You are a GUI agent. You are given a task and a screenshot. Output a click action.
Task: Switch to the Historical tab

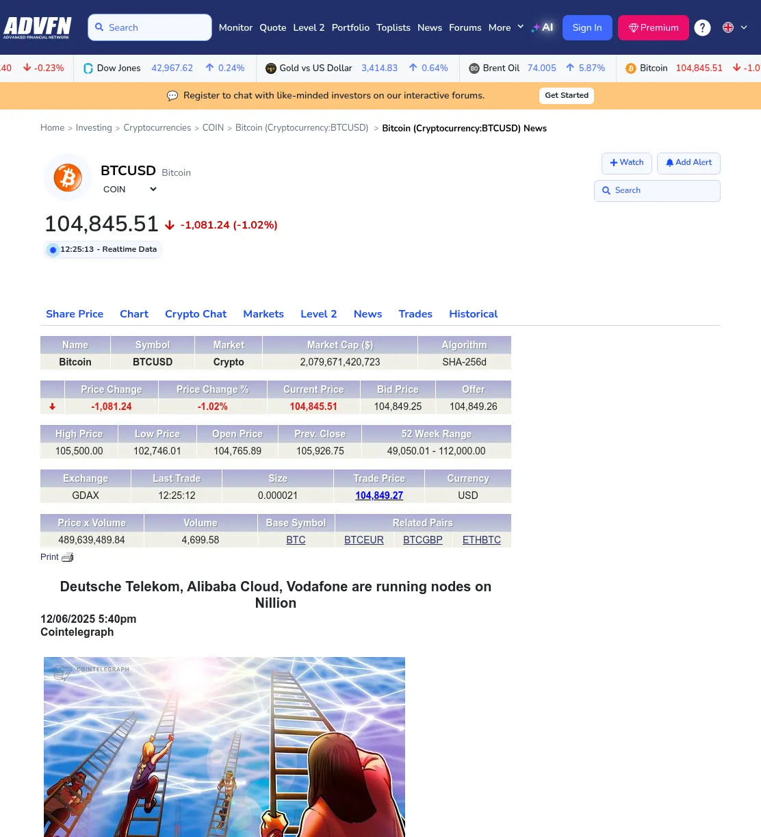coord(474,314)
